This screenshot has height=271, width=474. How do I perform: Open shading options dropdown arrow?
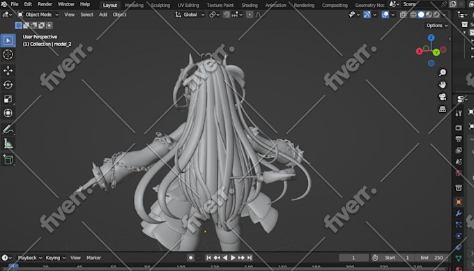pos(444,15)
